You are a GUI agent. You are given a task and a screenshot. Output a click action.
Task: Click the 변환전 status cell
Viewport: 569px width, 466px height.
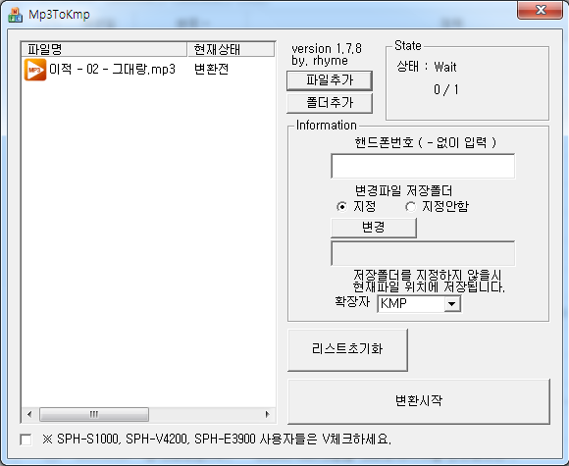click(x=211, y=69)
